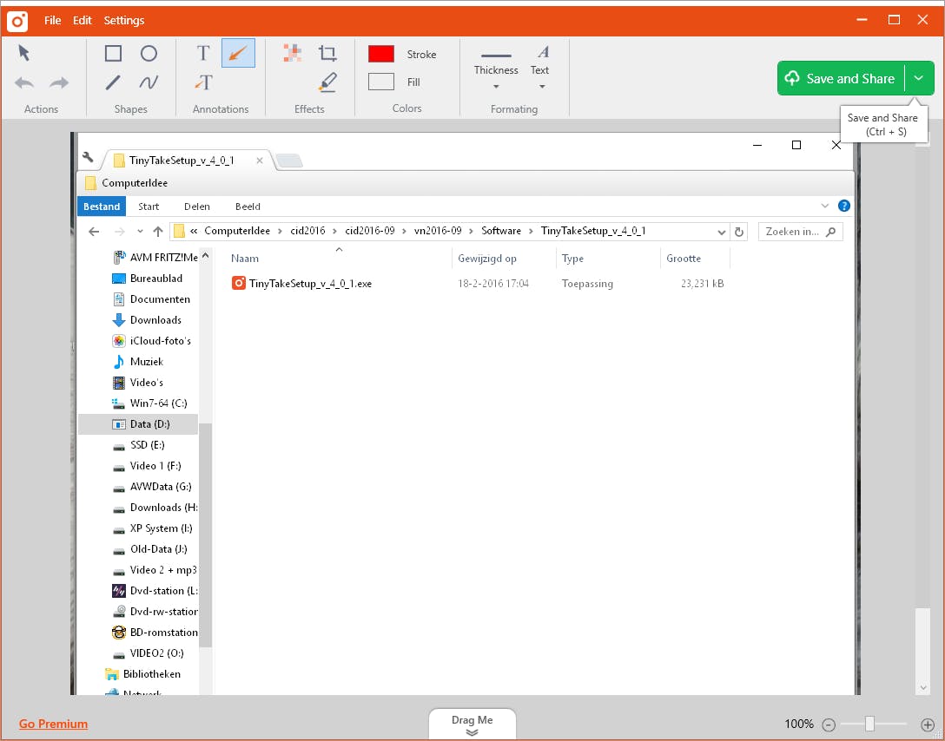Viewport: 945px width, 741px height.
Task: Select Downloads folder in navigation pane
Action: pos(148,320)
